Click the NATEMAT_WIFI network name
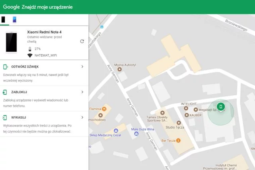The width and height of the screenshot is (255, 170). coord(46,55)
